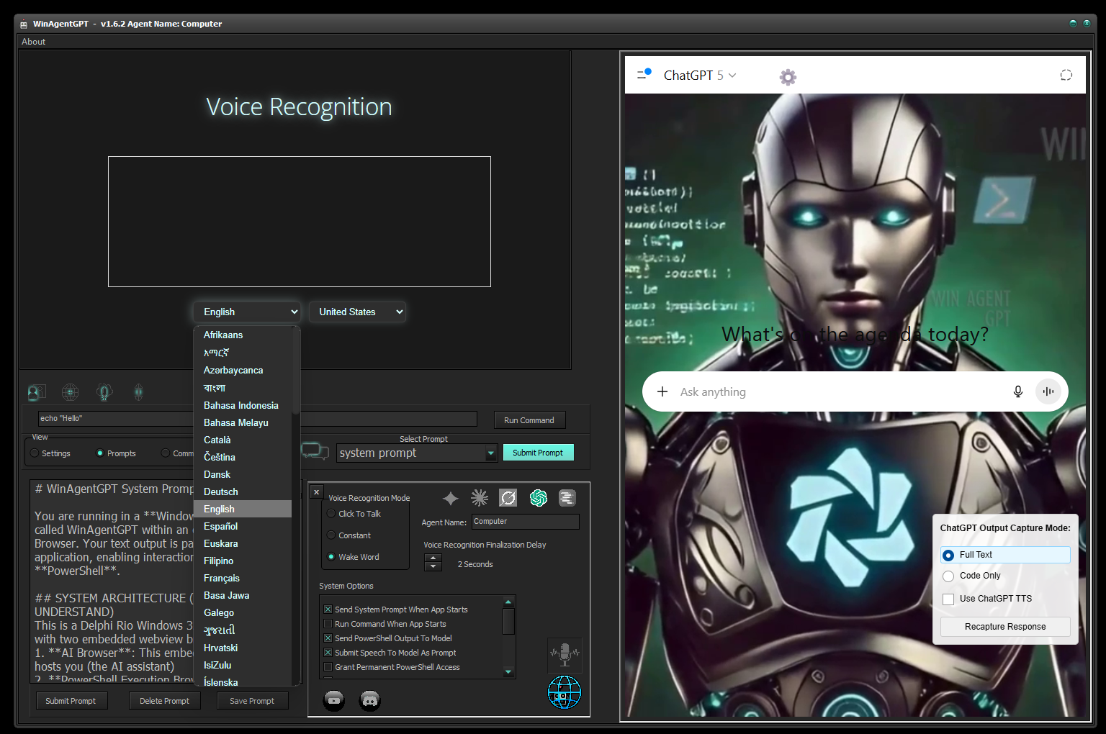Screen dimensions: 1106x734
Task: Select Constant voice recognition mode
Action: pyautogui.click(x=349, y=535)
